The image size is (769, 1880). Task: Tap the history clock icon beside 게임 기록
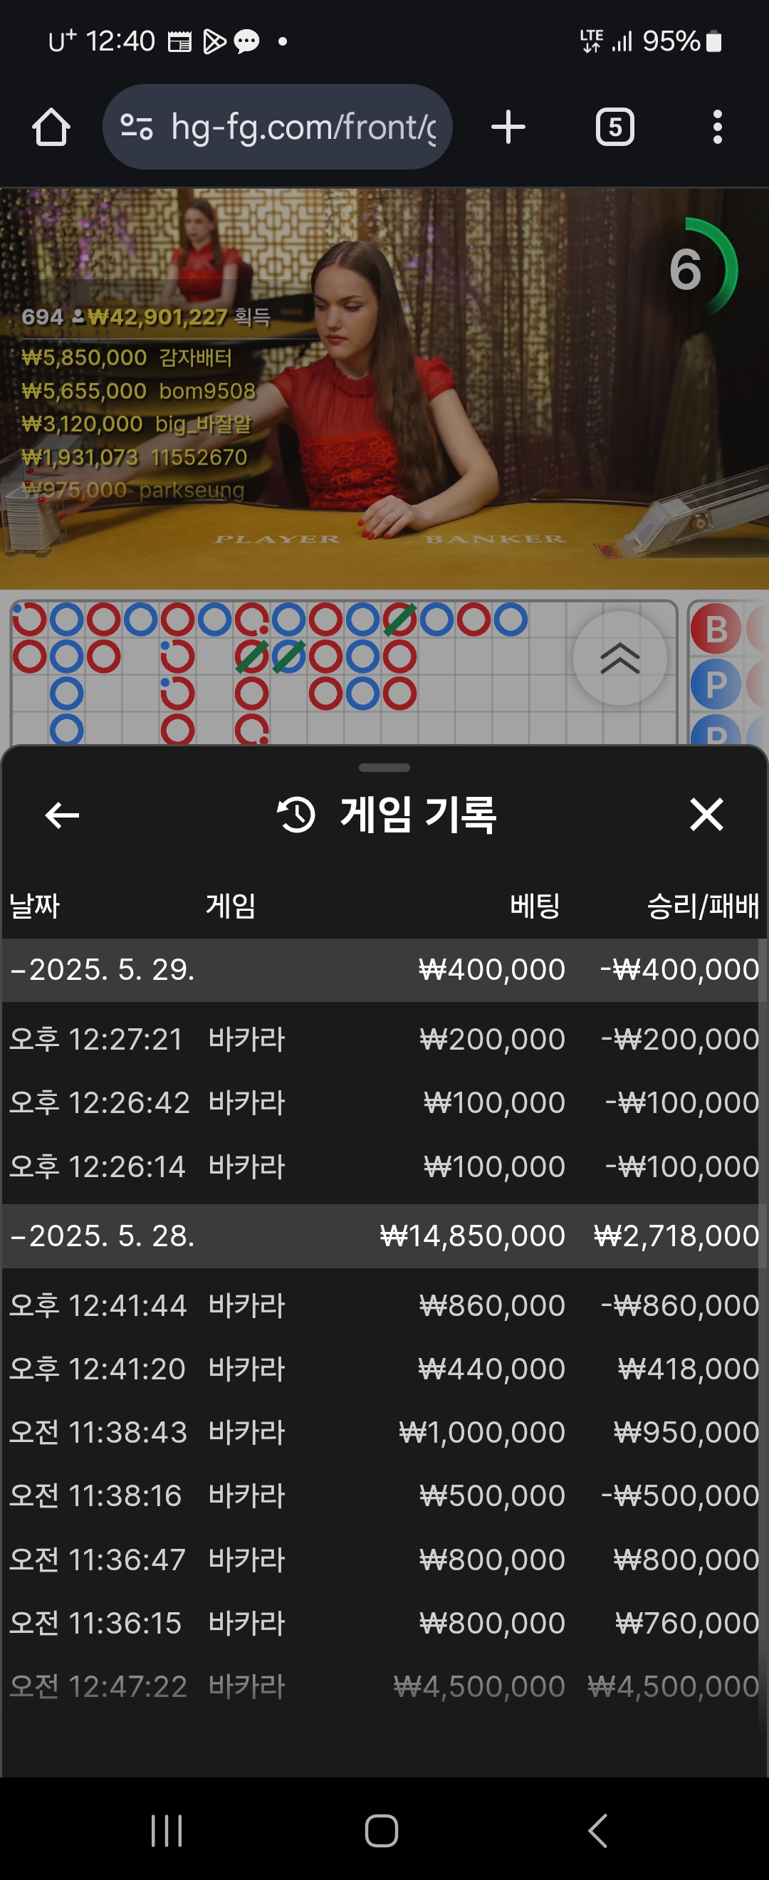click(x=296, y=815)
